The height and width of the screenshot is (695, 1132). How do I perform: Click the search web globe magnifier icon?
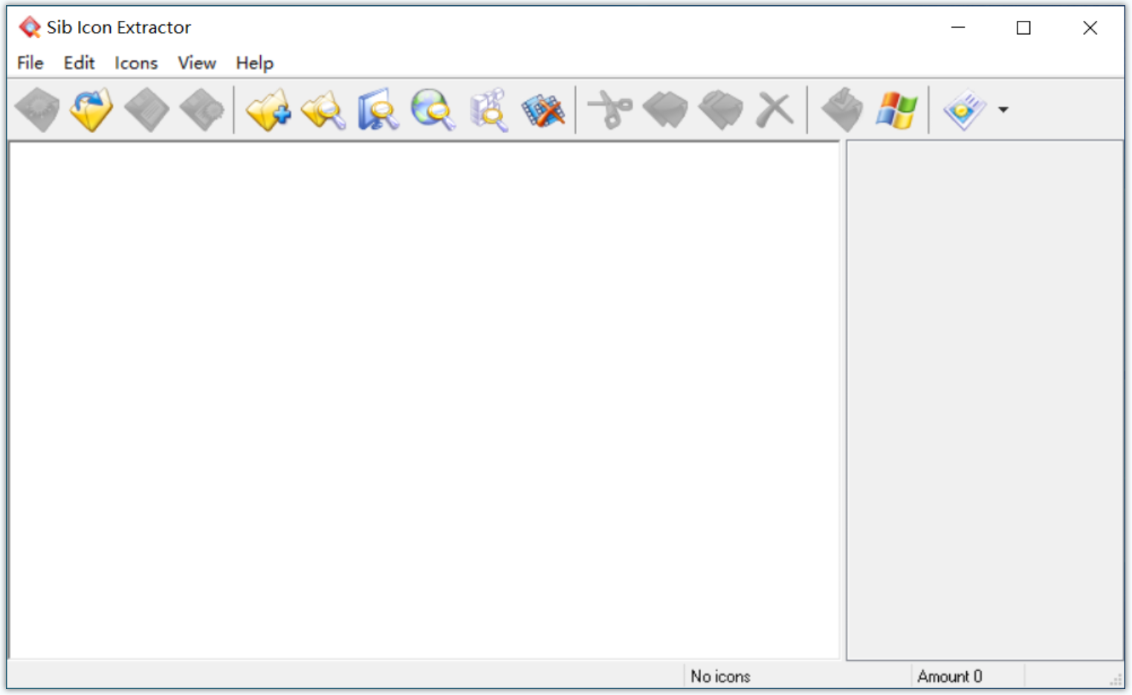433,110
